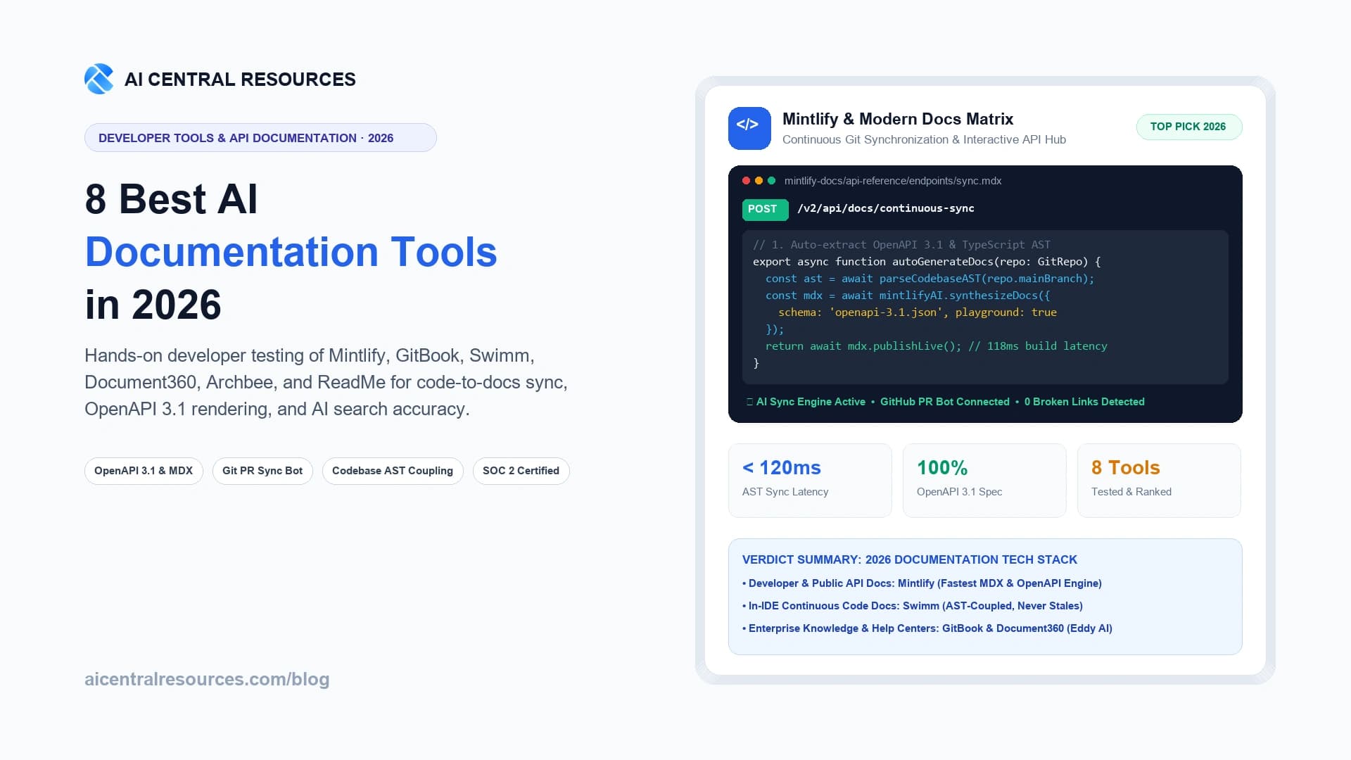Click the Enterprise Knowledge & Help Centers bullet
This screenshot has height=760, width=1351.
(927, 628)
